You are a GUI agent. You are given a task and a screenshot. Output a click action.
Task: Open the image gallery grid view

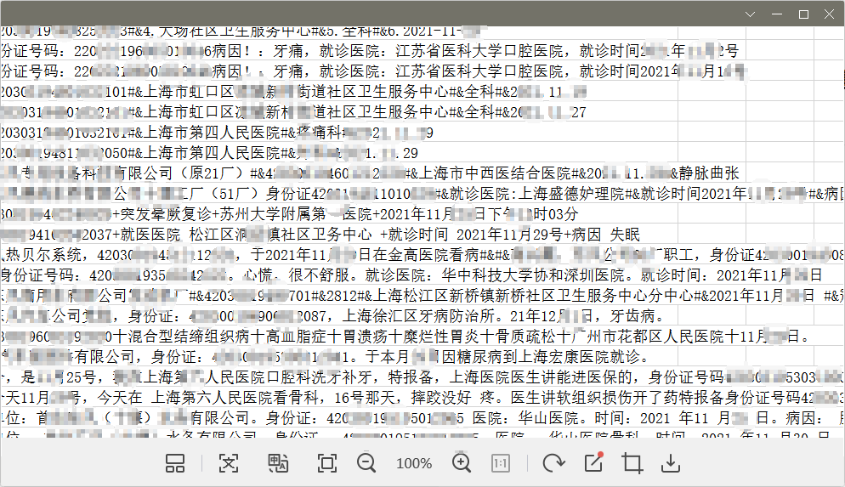(x=174, y=463)
